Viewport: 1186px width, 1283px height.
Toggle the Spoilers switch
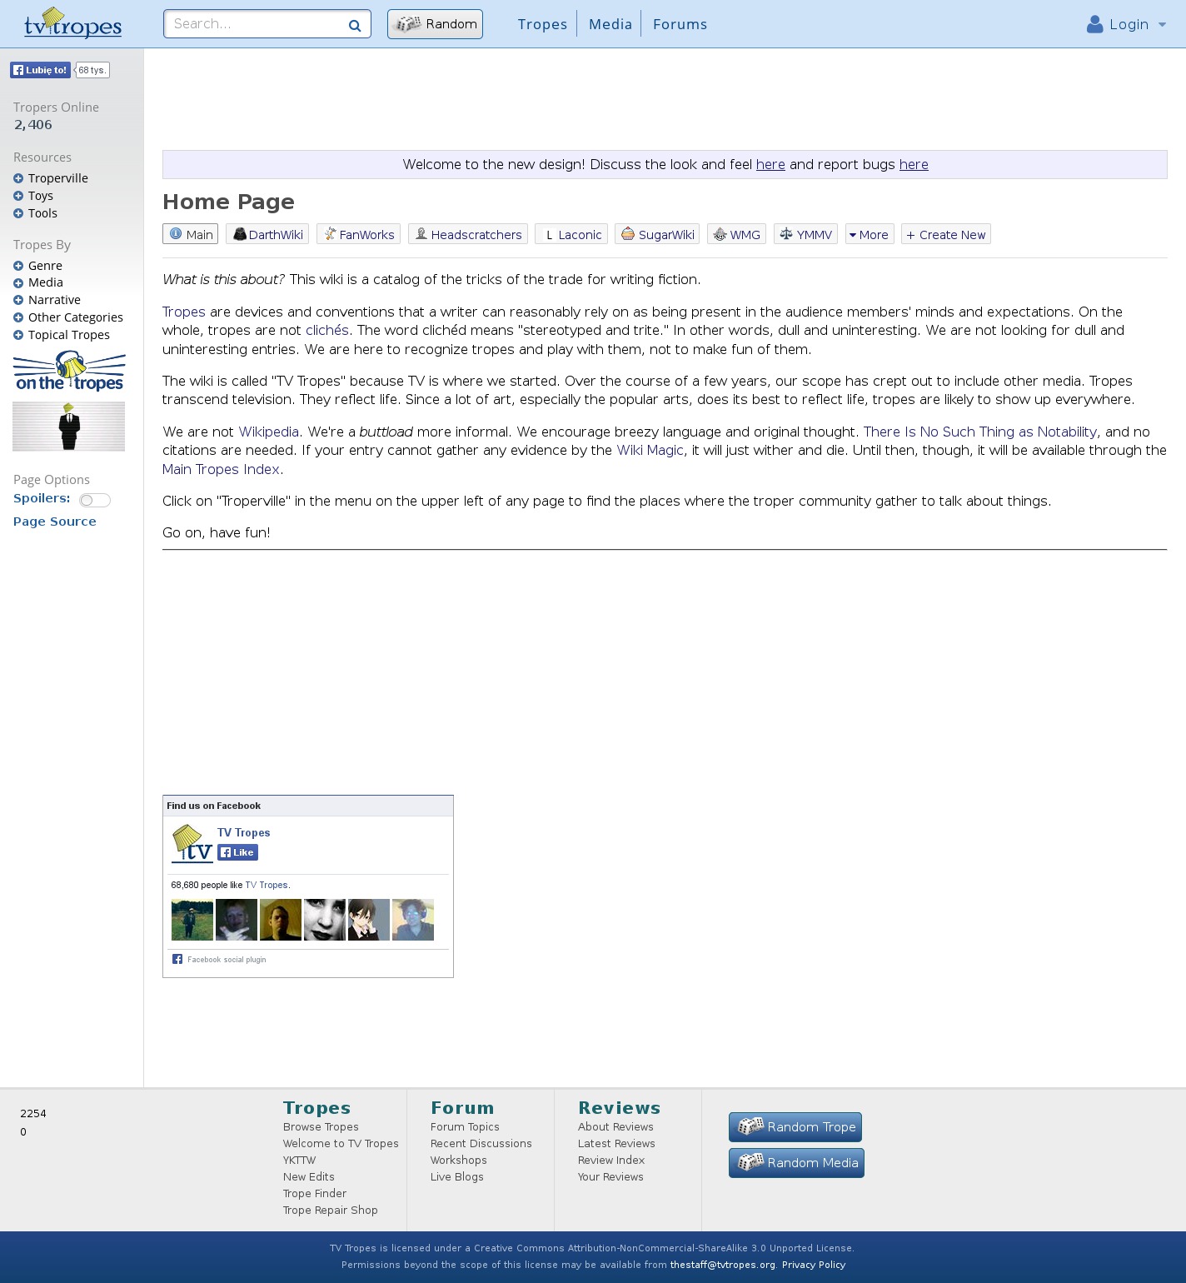pyautogui.click(x=94, y=500)
